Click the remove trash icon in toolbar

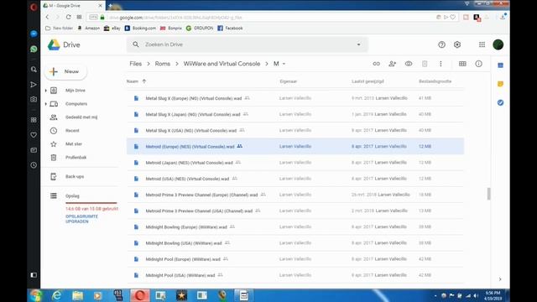[425, 64]
